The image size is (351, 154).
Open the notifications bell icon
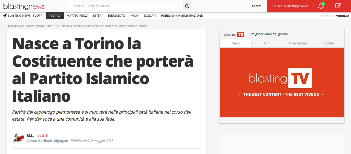[321, 6]
